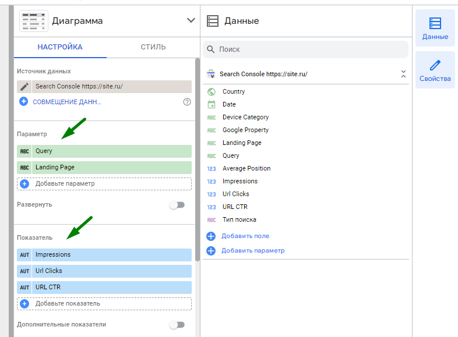Open the Properties pencil panel button

tap(435, 70)
